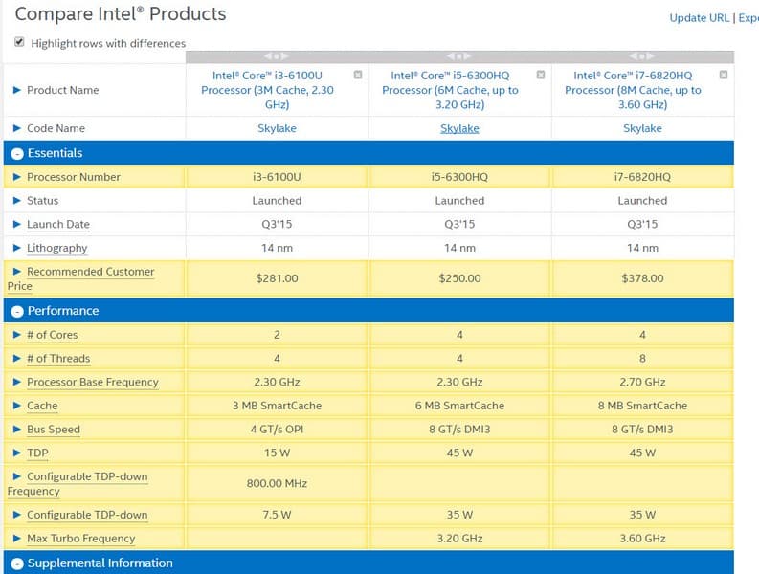This screenshot has height=574, width=759.
Task: Expand the Product Name row arrow
Action: point(16,90)
